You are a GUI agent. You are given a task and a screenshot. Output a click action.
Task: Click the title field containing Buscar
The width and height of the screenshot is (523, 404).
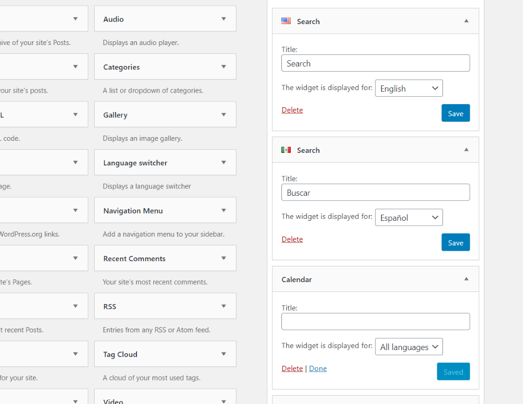click(x=375, y=193)
